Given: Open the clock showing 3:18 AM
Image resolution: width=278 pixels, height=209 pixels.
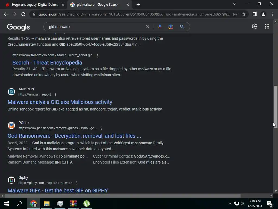Looking at the screenshot, I should pos(255,204).
